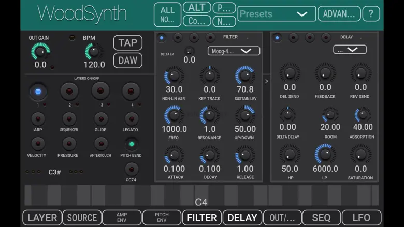Click the BPM tempo knob
Screen dimensions: 404x227
tap(94, 51)
